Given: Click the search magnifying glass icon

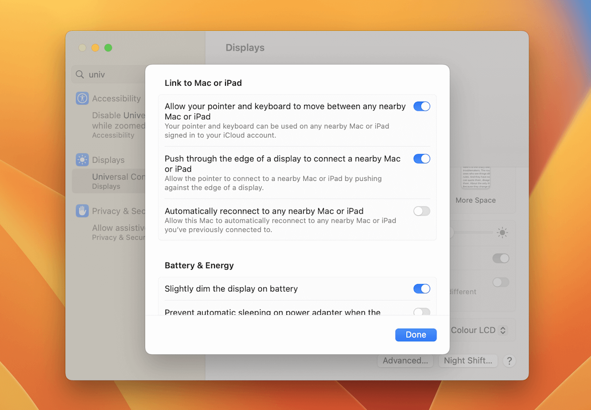Looking at the screenshot, I should click(x=80, y=74).
